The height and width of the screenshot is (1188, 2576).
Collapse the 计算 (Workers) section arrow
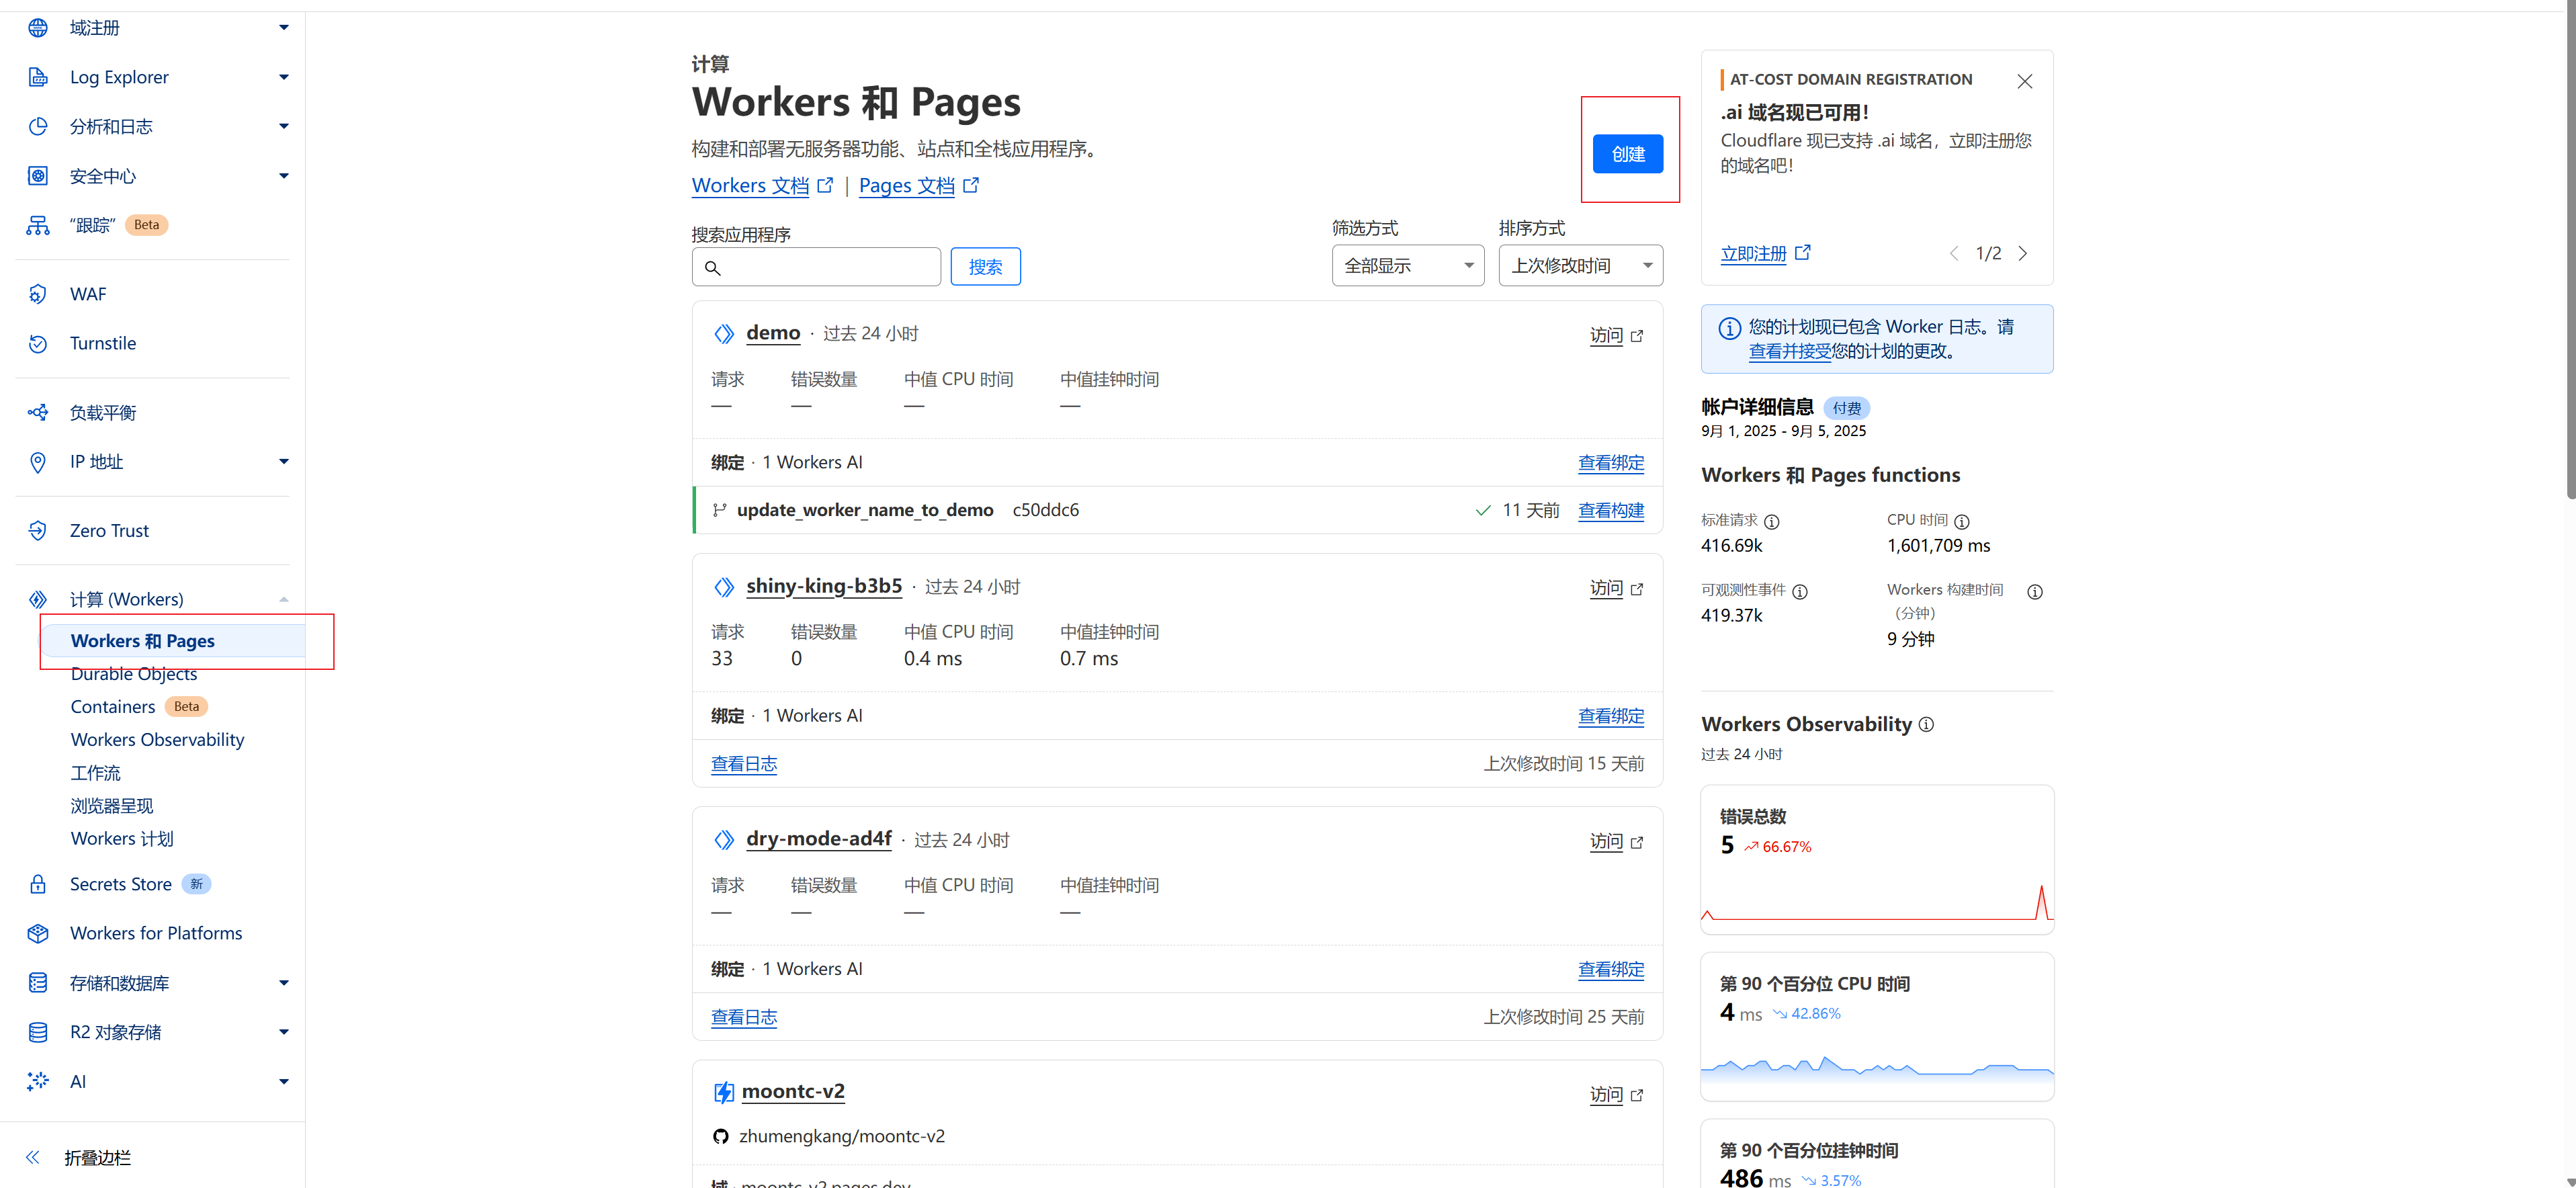(x=284, y=599)
